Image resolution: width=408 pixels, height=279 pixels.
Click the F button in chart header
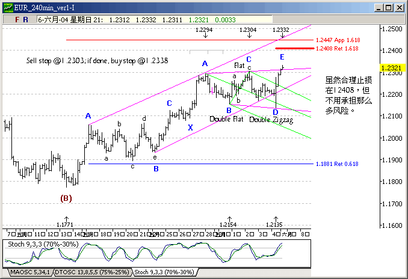tap(17, 19)
